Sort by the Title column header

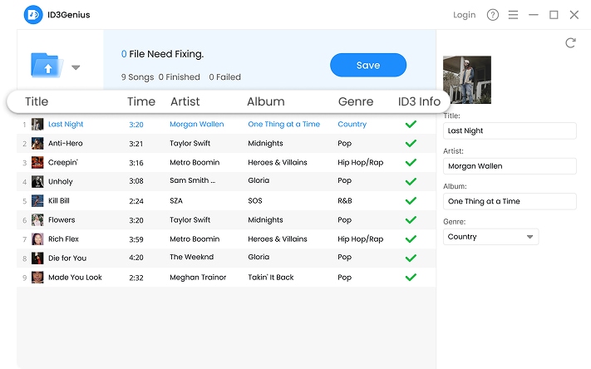(x=37, y=101)
